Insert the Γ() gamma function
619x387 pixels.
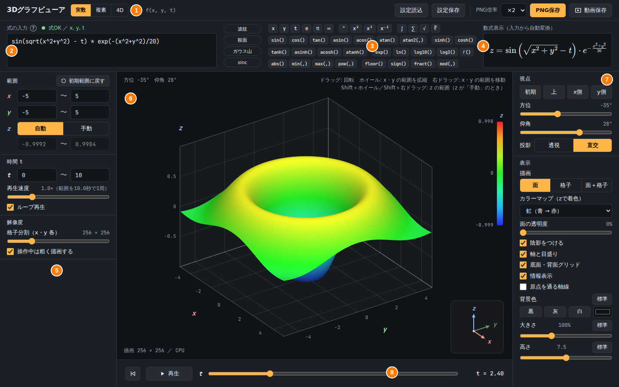click(x=466, y=52)
